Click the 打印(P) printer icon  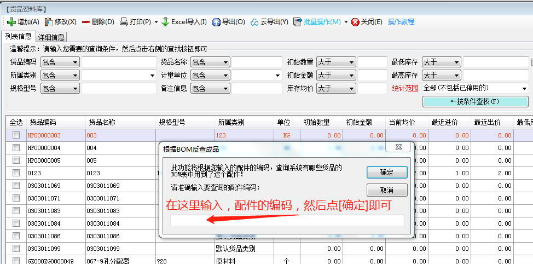(x=124, y=22)
